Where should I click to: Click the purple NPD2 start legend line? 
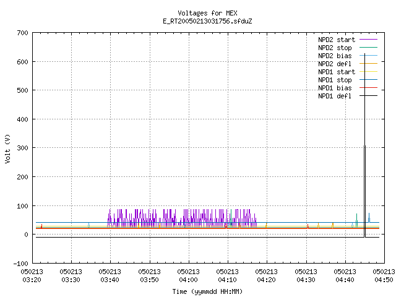pos(368,40)
